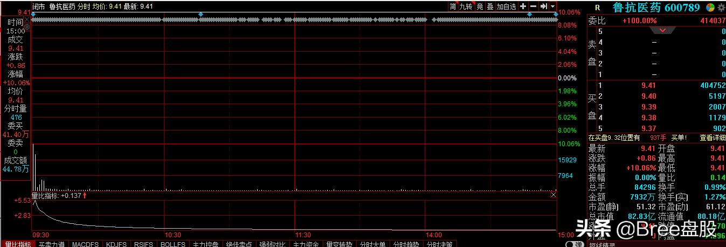This screenshot has height=247, width=726.
Task: Click the 鲁抗医药 600789 stock title
Action: click(656, 7)
